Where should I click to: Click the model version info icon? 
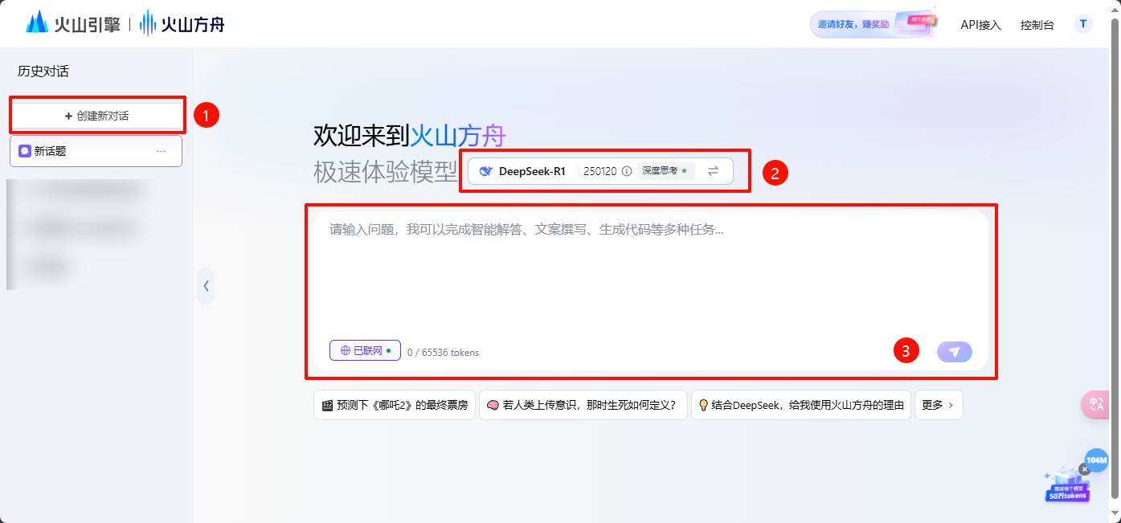(x=627, y=171)
